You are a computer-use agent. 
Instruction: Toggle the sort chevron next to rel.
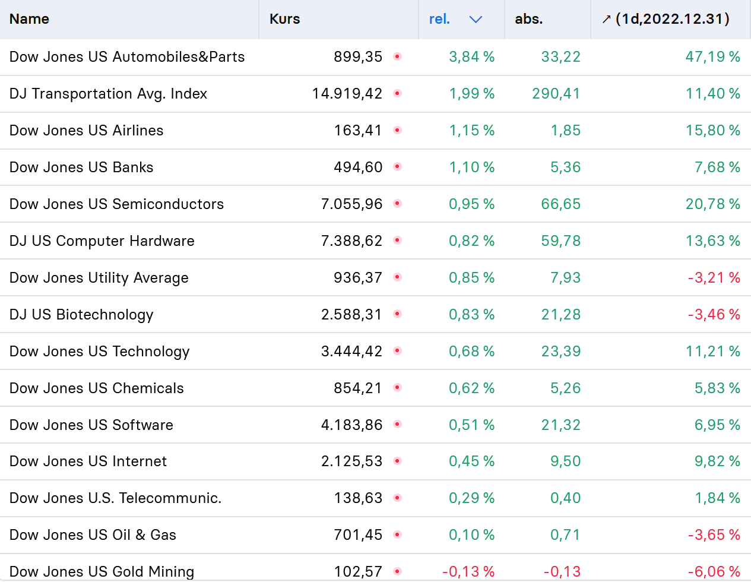476,20
